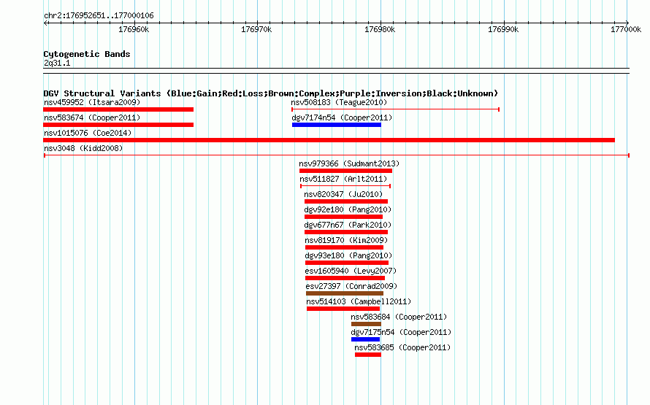This screenshot has height=405, width=650.
Task: Click the 176970k ruler mark
Action: (x=256, y=29)
